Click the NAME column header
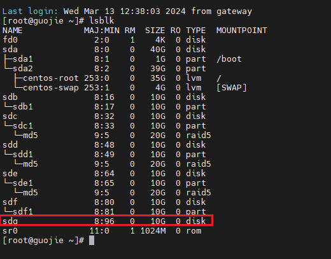Image resolution: width=331 pixels, height=259 pixels. pos(13,31)
